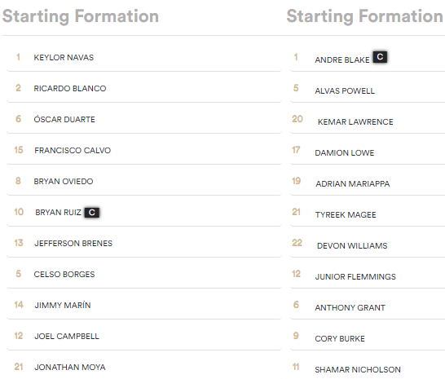Open Keylor Navas player entry
This screenshot has width=445, height=379.
click(x=144, y=58)
